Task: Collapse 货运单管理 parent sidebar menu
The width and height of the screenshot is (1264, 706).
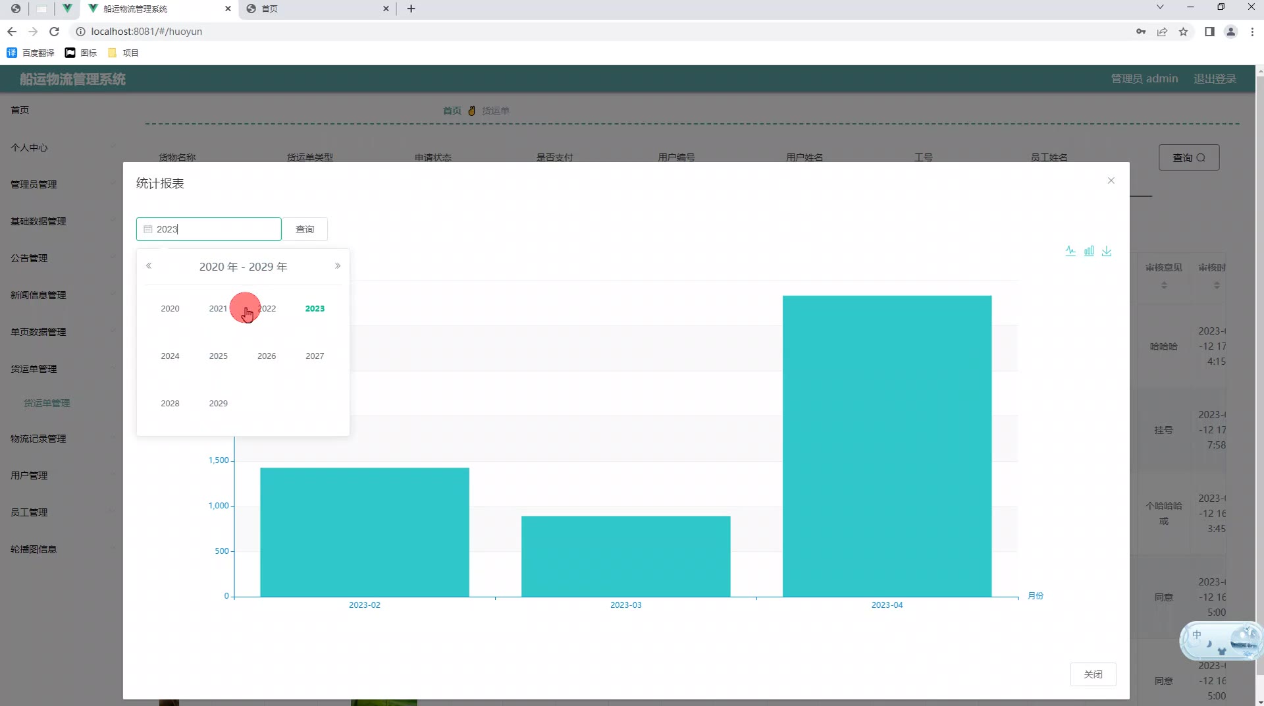Action: pyautogui.click(x=61, y=369)
